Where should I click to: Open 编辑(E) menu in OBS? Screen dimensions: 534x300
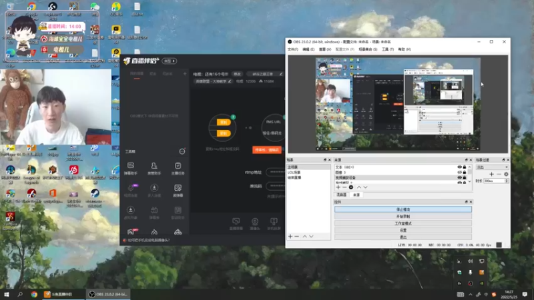[308, 49]
